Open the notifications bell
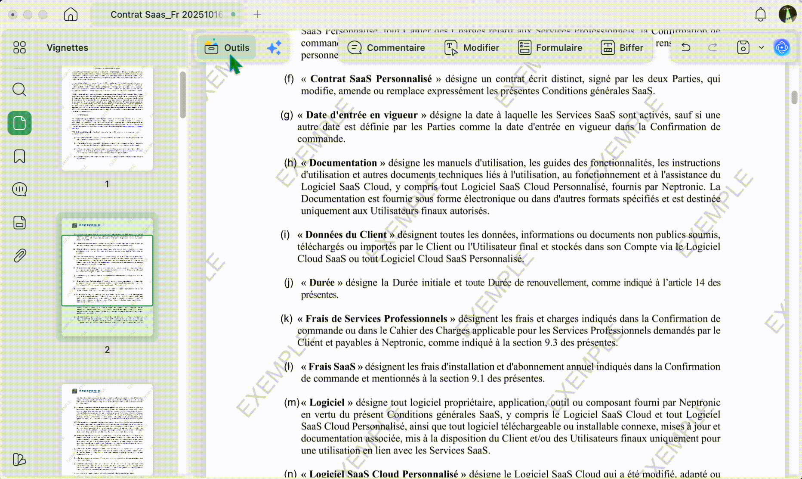 761,14
